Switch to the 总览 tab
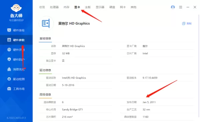 click(x=42, y=7)
